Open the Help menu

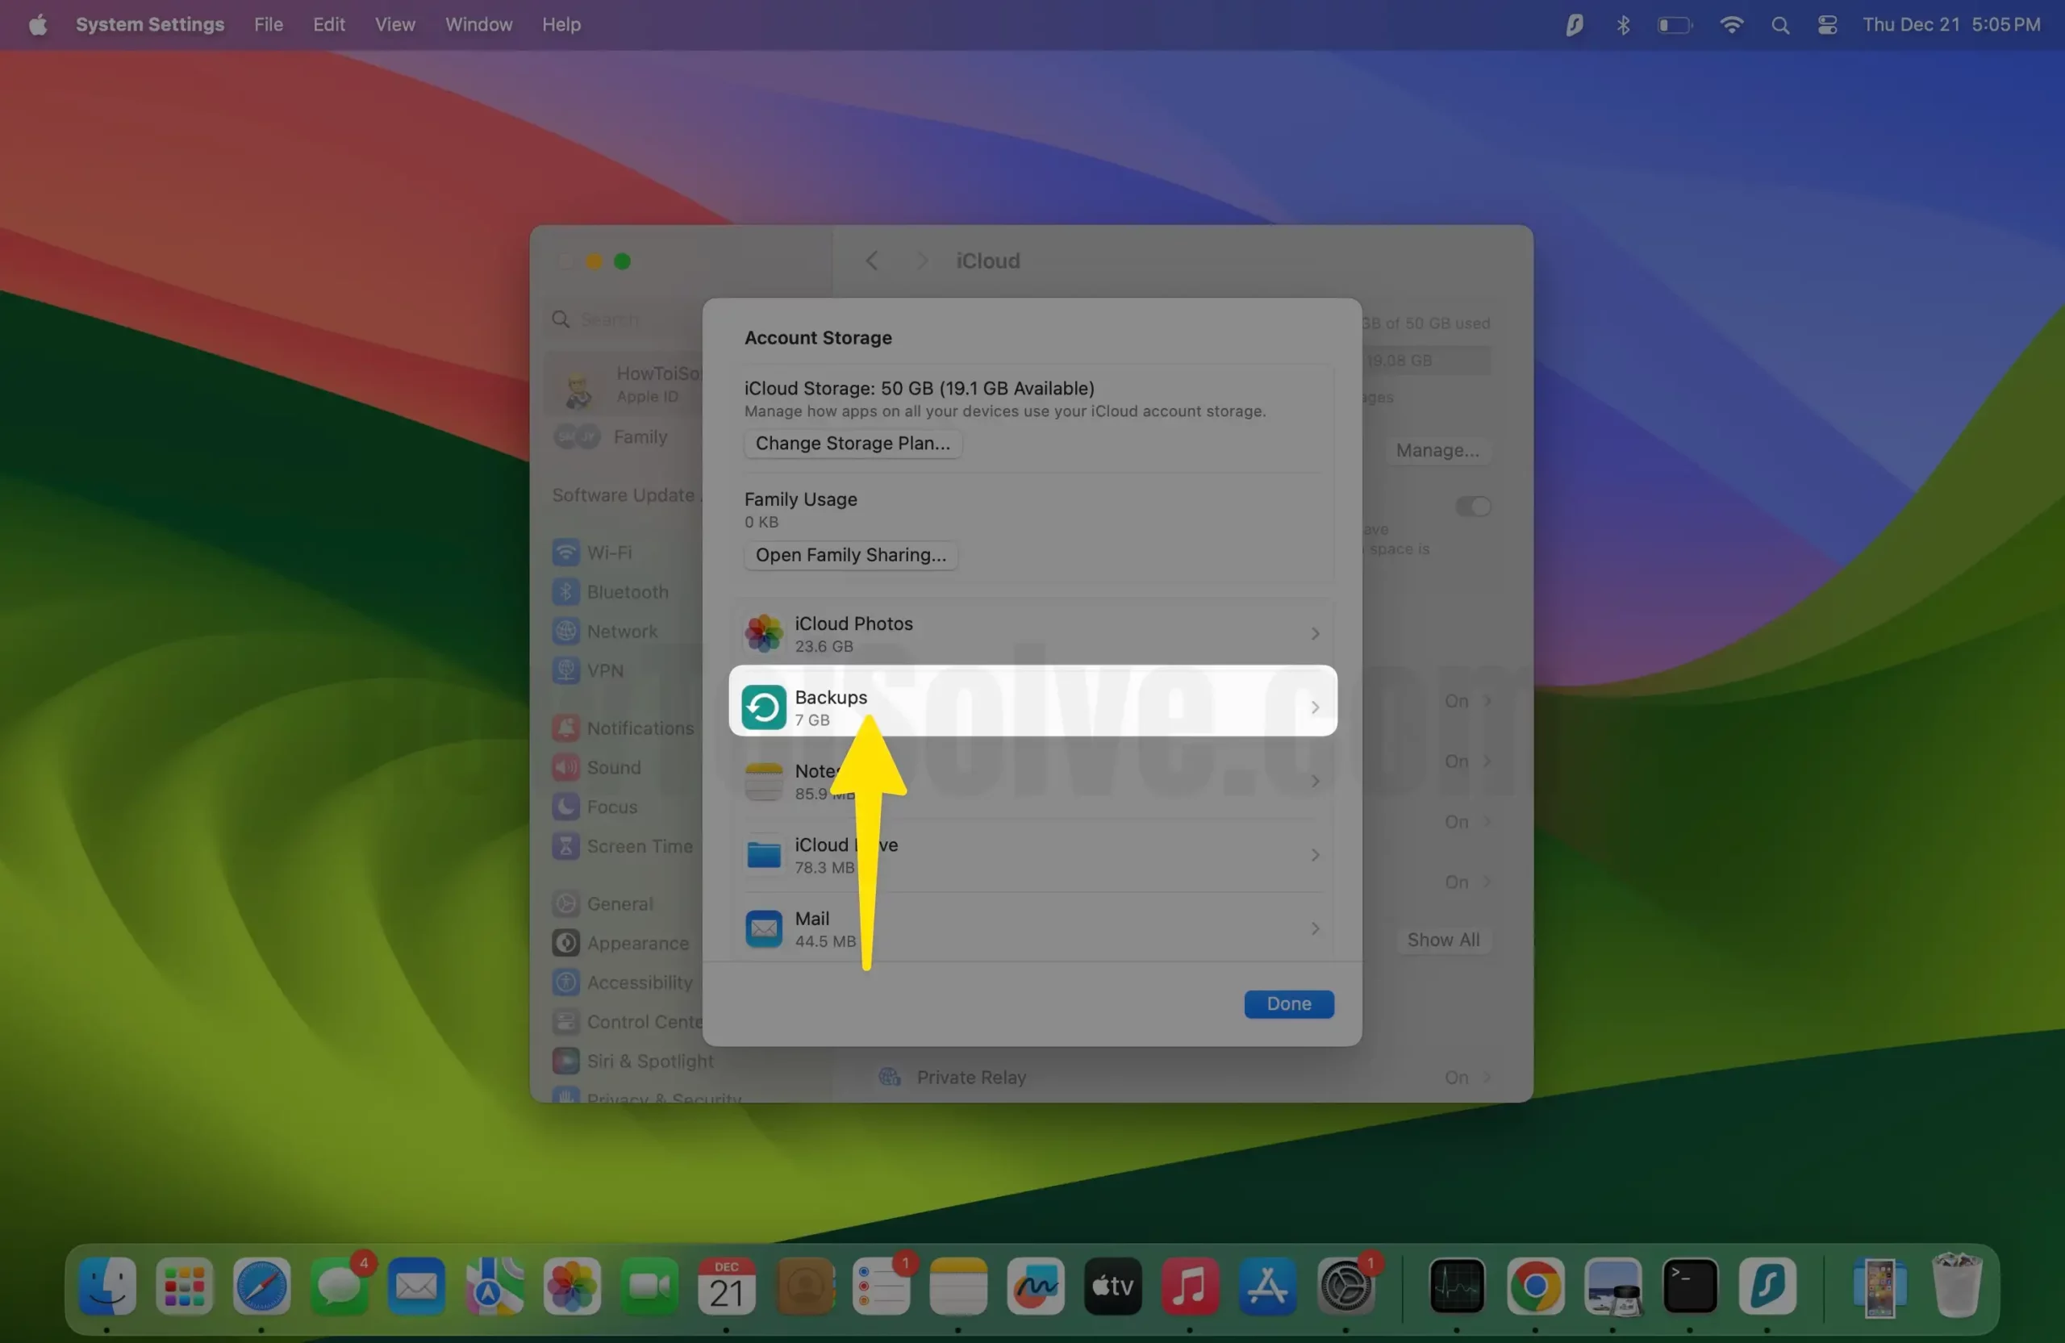561,24
